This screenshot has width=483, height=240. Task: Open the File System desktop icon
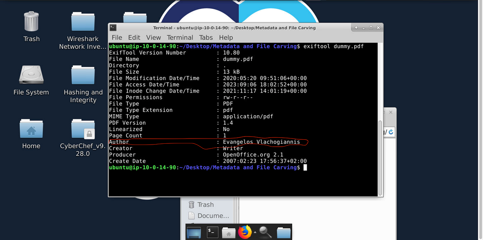(x=31, y=77)
